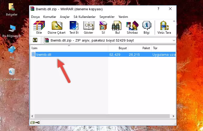Select Bu Bilgisayar desktop icon
The image size is (203, 131).
click(12, 31)
